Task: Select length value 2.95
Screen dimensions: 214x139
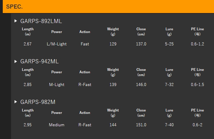Action: [28, 125]
